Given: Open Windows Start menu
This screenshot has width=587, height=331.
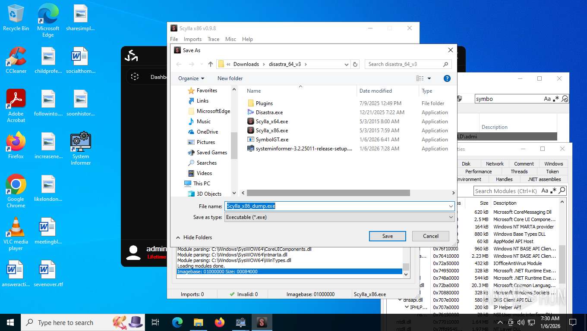Looking at the screenshot, I should tap(10, 322).
